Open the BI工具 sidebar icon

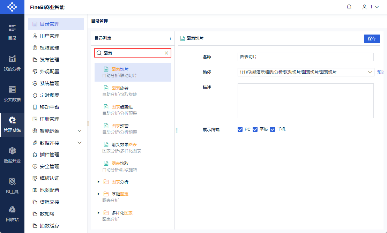(x=12, y=185)
